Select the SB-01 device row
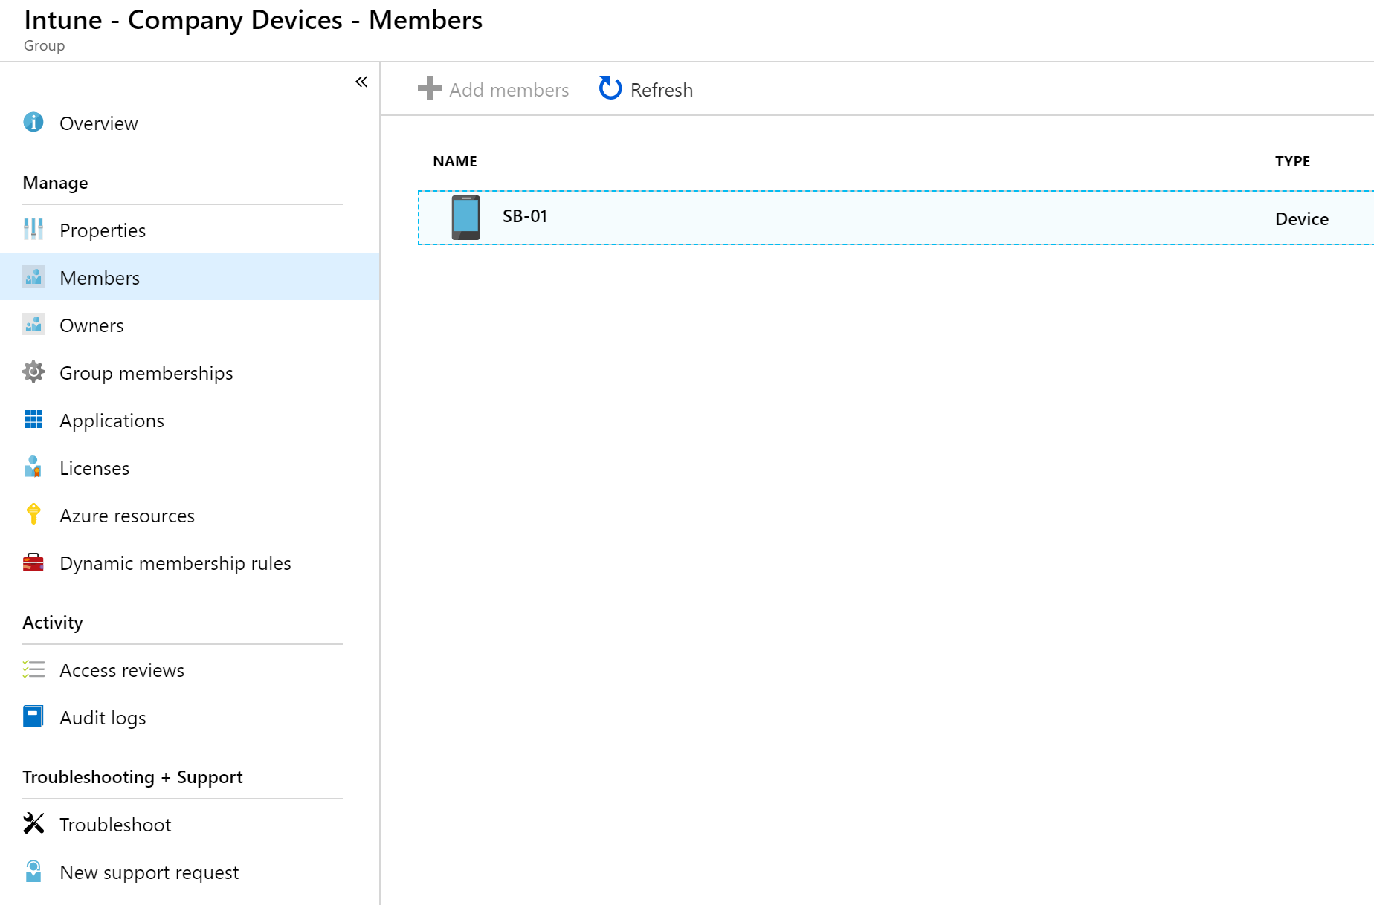Viewport: 1374px width, 905px height. pyautogui.click(x=896, y=218)
